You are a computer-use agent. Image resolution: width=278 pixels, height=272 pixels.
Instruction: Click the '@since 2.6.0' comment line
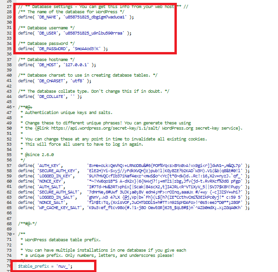(37, 155)
